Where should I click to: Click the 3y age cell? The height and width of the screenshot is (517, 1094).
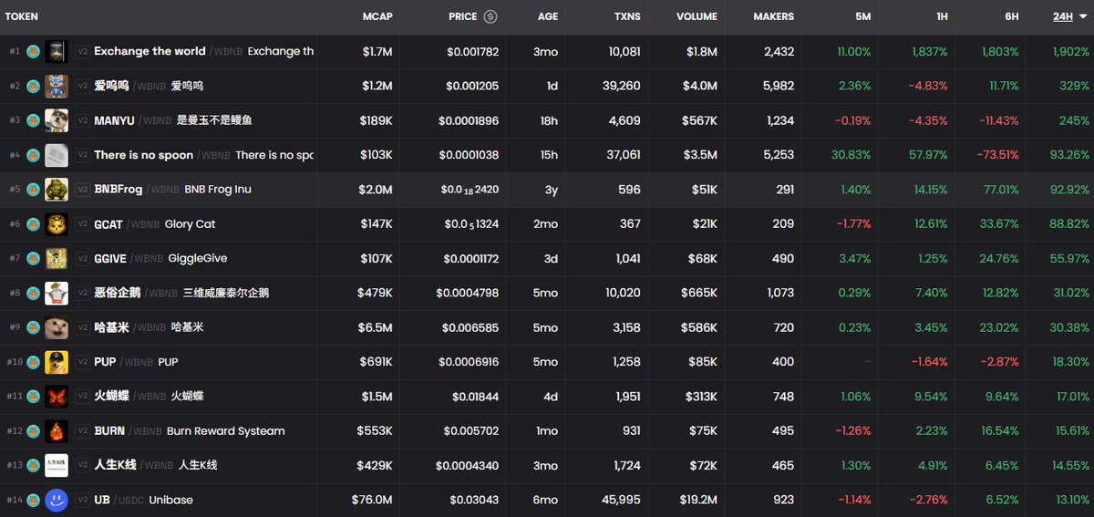(x=551, y=190)
